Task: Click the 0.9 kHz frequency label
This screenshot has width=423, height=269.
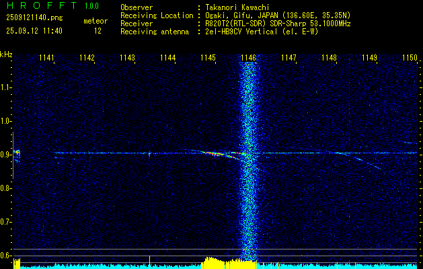Action: (x=6, y=155)
